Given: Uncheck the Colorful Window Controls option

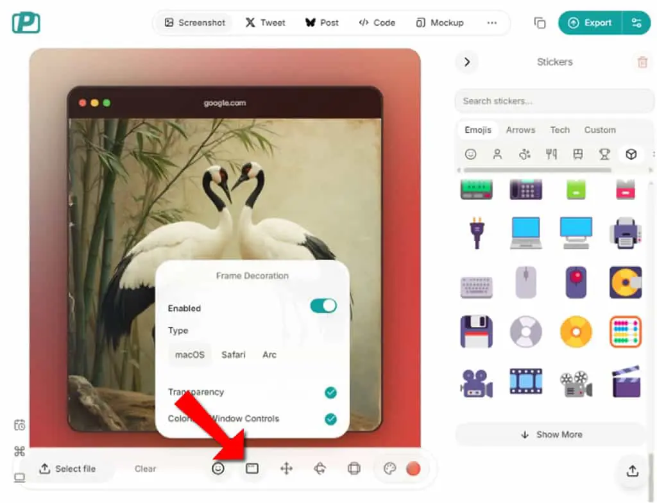Looking at the screenshot, I should click(330, 419).
